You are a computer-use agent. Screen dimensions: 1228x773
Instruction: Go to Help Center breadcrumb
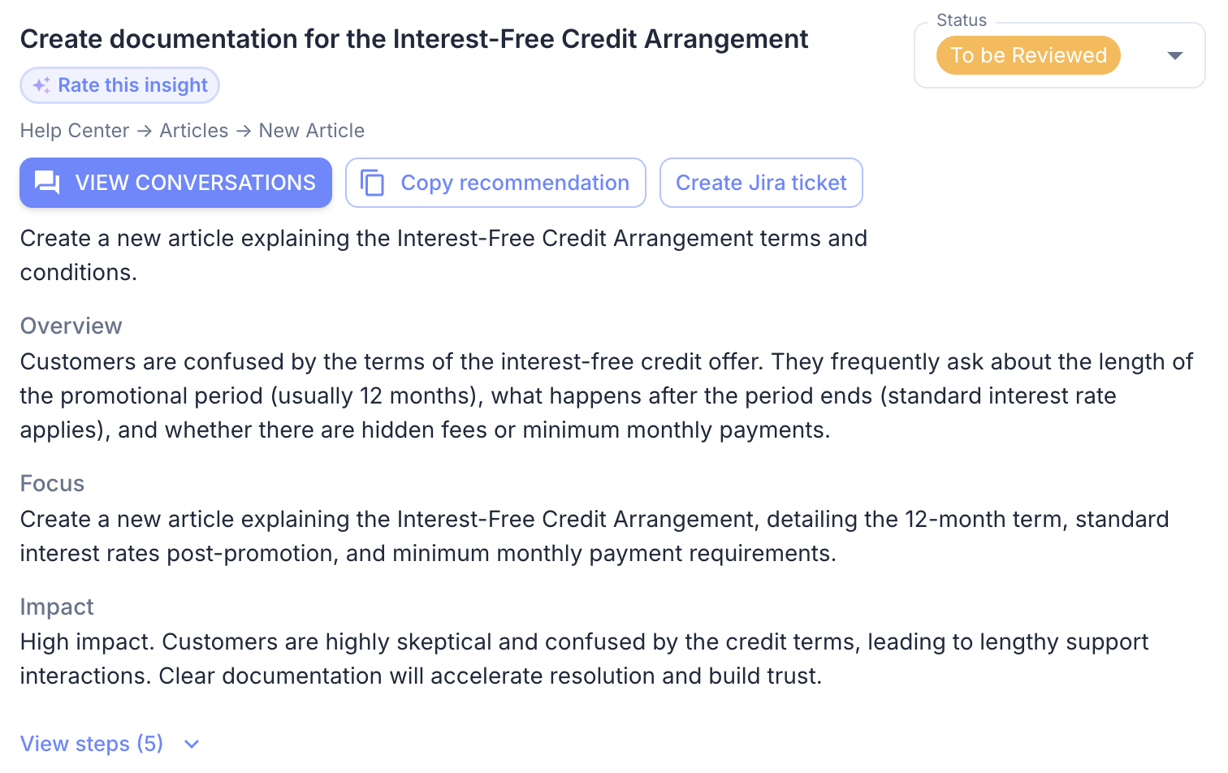click(75, 131)
